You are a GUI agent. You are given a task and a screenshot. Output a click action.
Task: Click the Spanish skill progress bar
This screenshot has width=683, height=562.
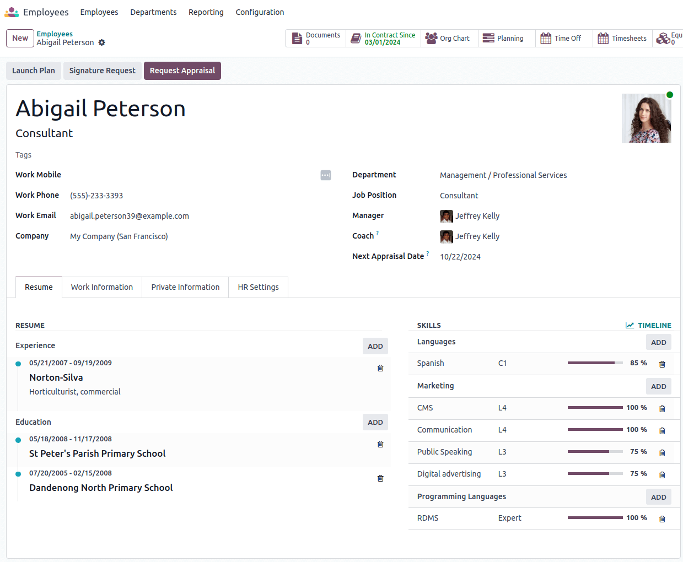594,363
